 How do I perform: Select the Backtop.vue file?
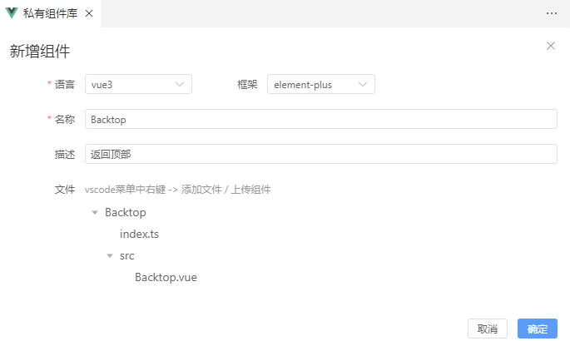pyautogui.click(x=166, y=278)
